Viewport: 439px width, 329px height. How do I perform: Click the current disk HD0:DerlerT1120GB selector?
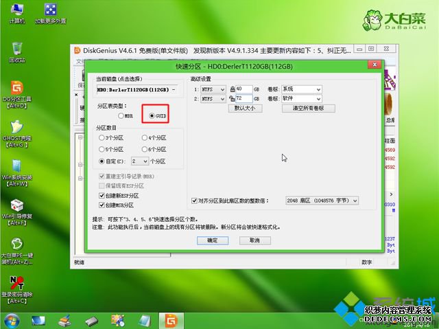click(x=137, y=90)
